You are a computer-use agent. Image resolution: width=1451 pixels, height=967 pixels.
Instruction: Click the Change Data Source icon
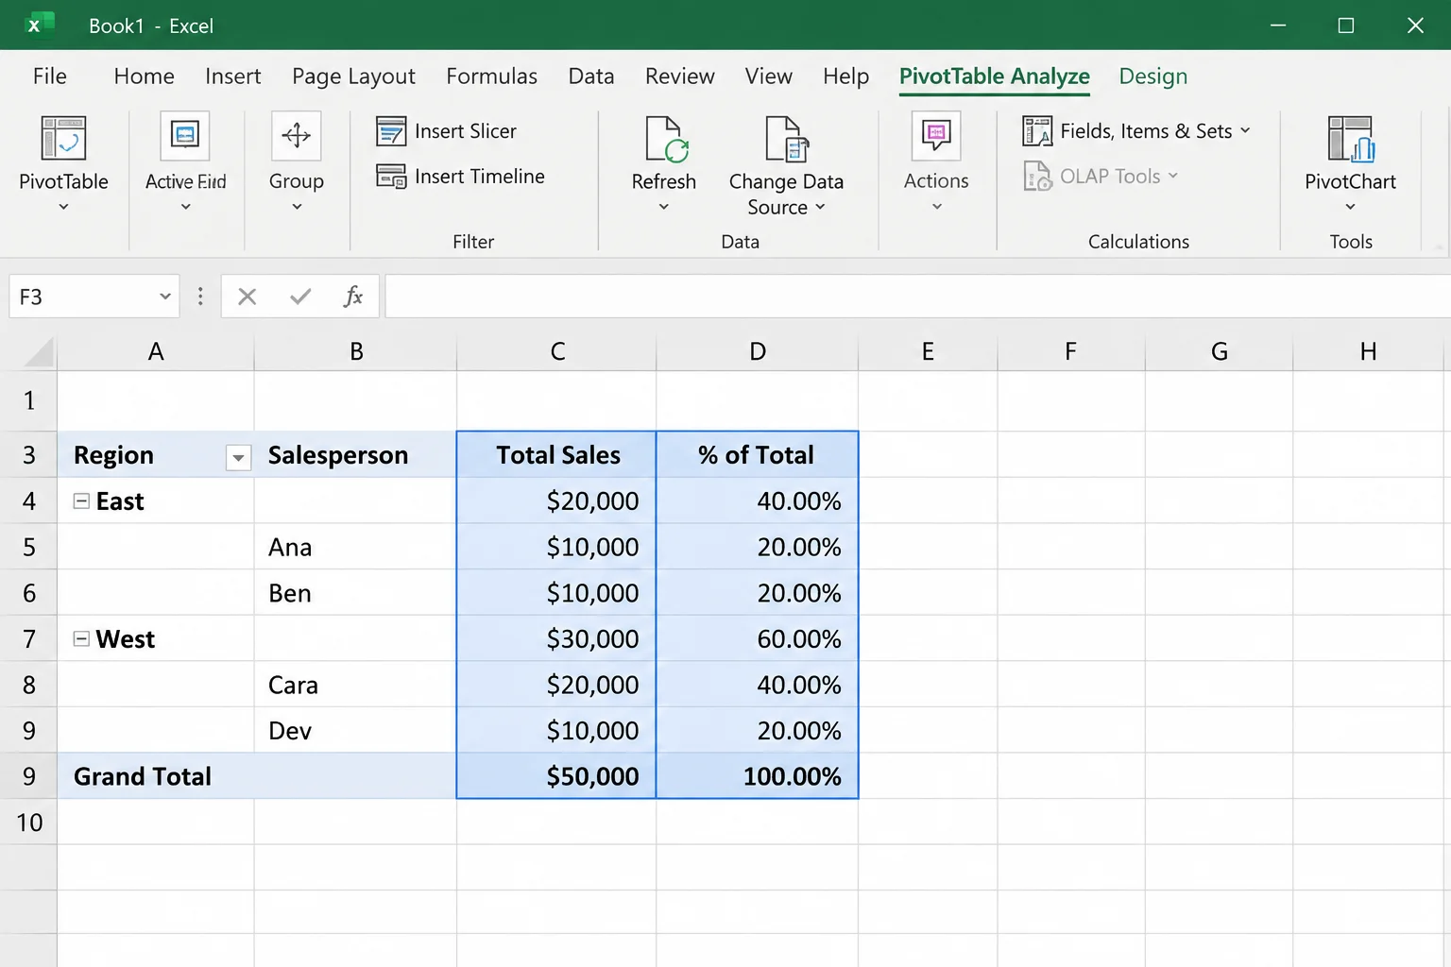[x=786, y=139]
